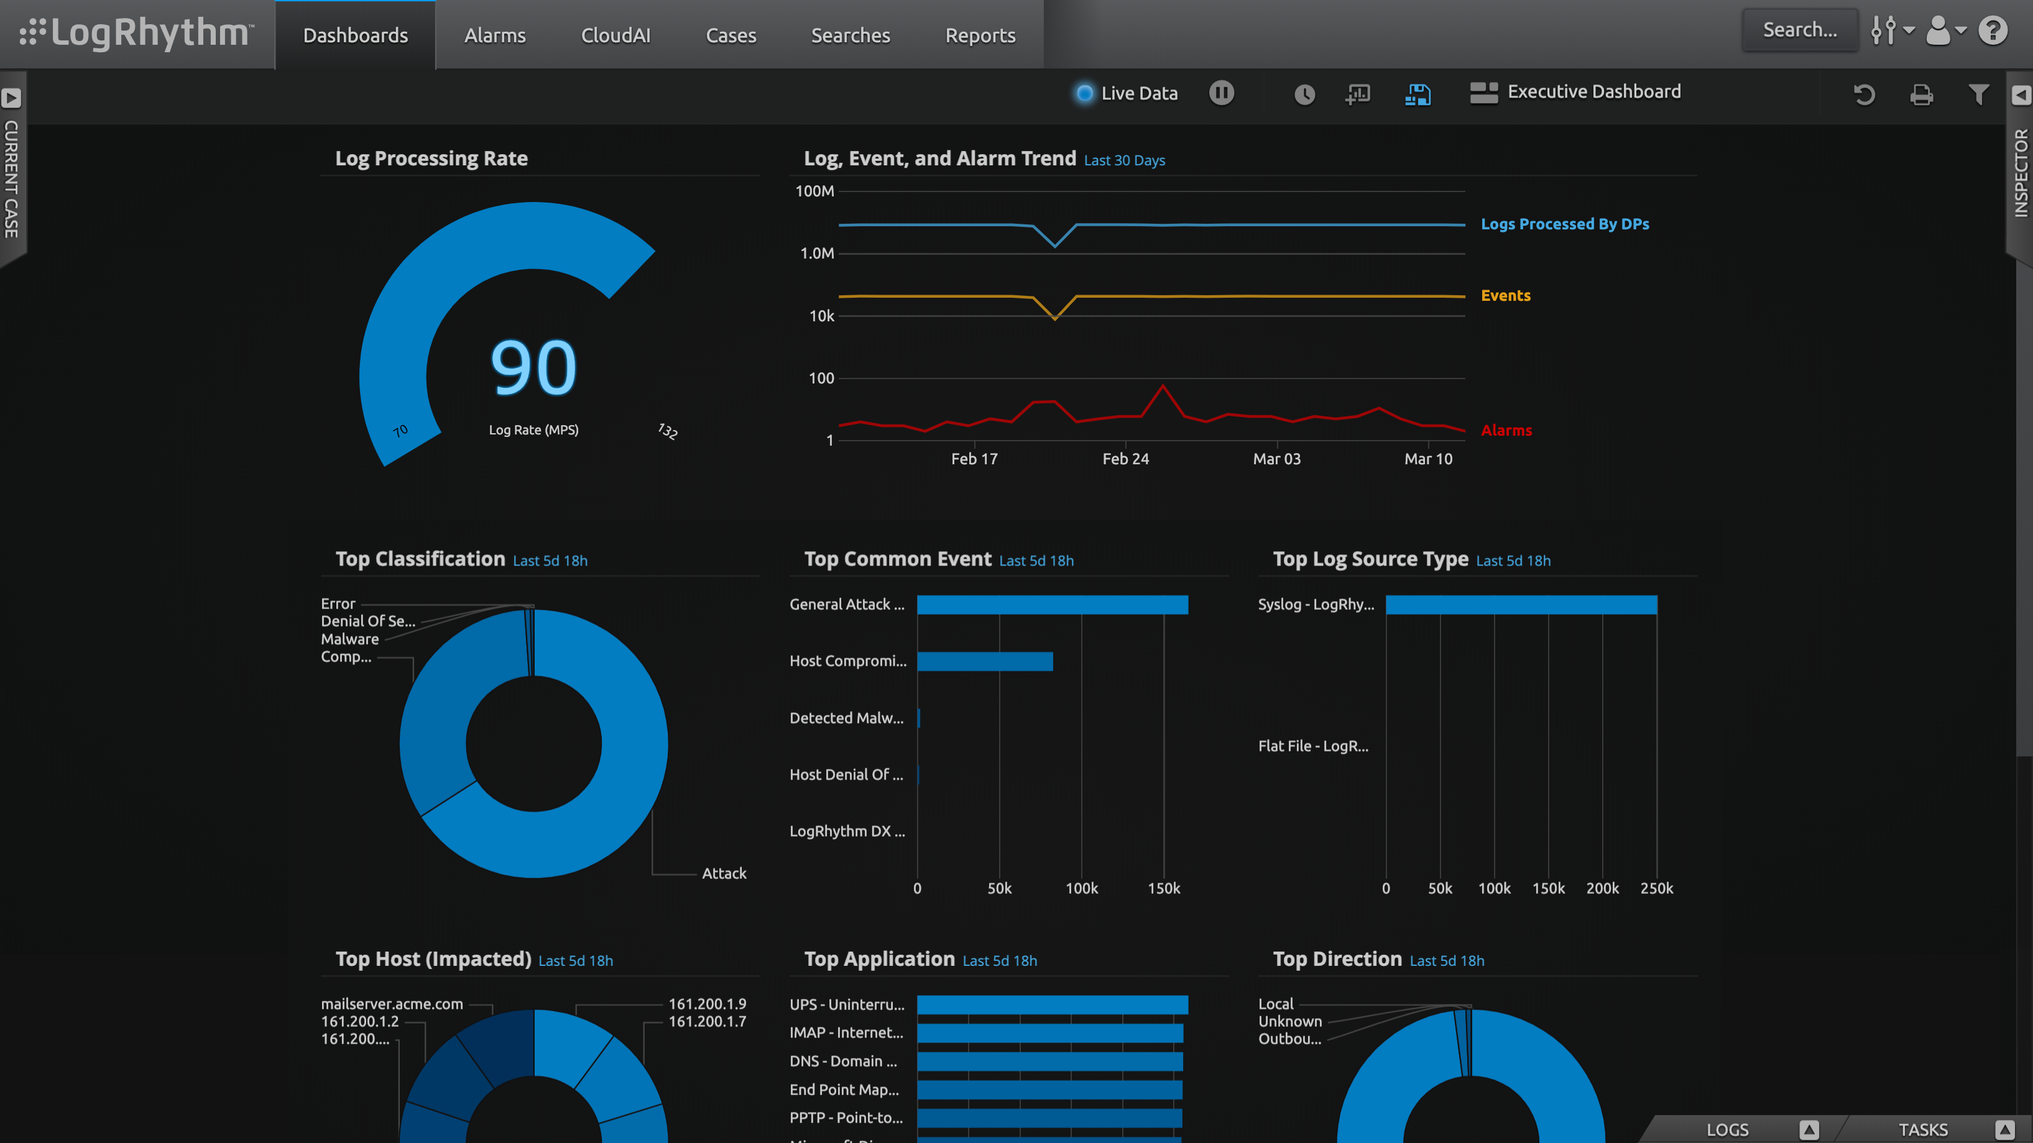Pause the live data feed
This screenshot has width=2033, height=1143.
pos(1221,93)
